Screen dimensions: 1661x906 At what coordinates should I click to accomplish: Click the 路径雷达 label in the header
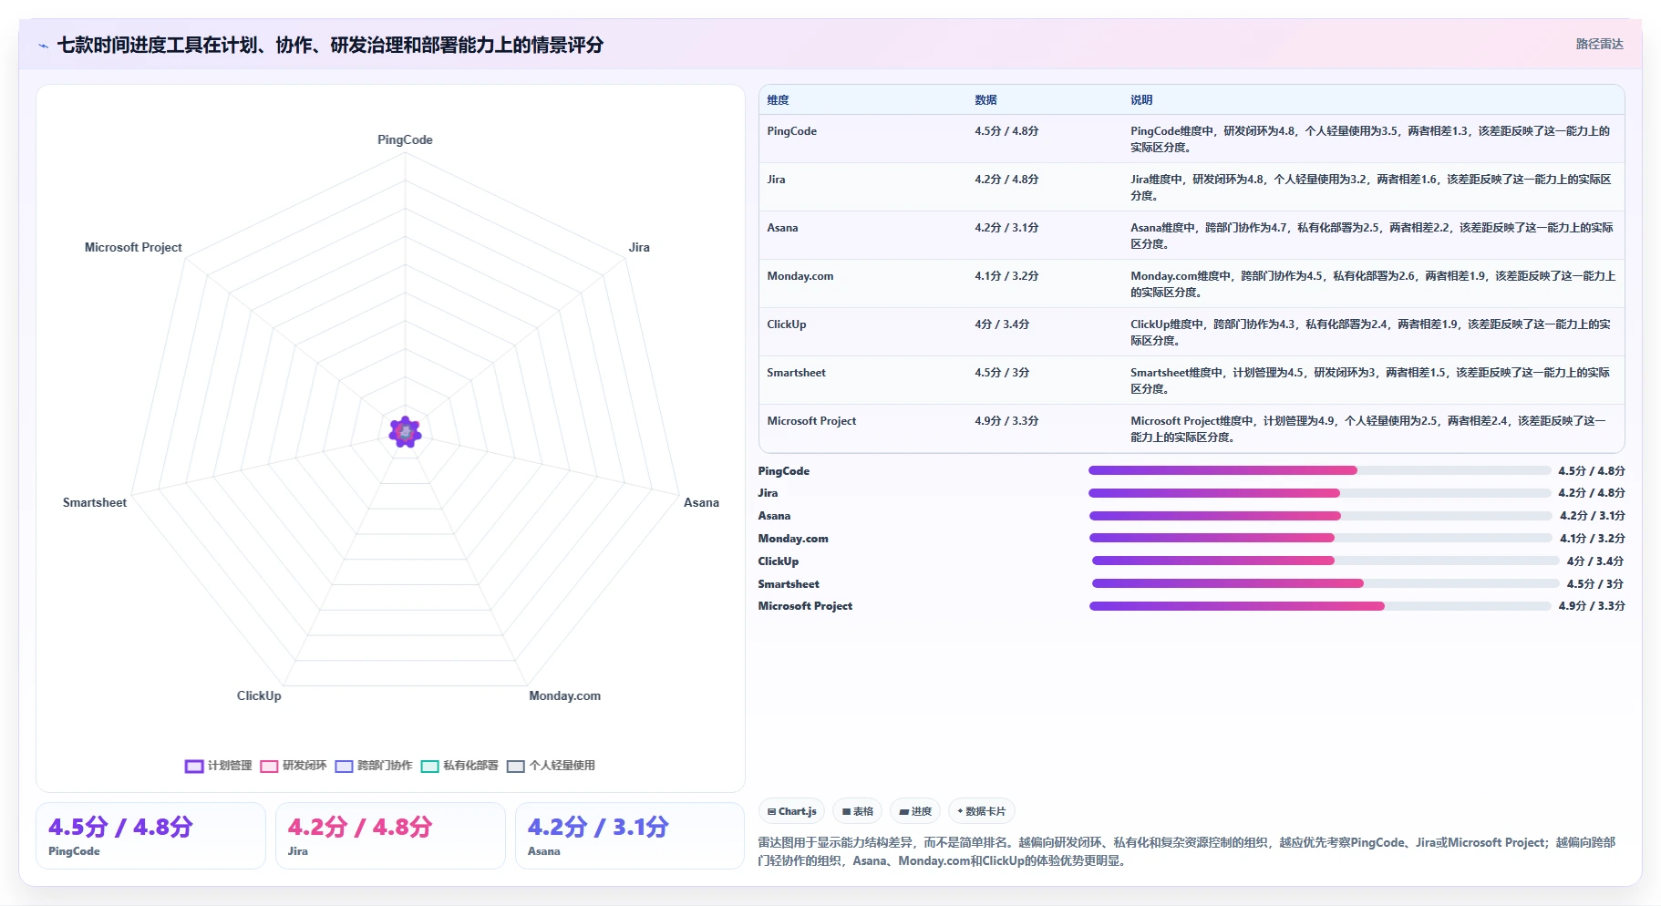[x=1599, y=44]
